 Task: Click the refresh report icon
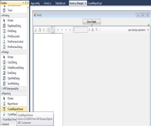coord(44,30)
